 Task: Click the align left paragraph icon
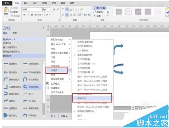[63, 15]
